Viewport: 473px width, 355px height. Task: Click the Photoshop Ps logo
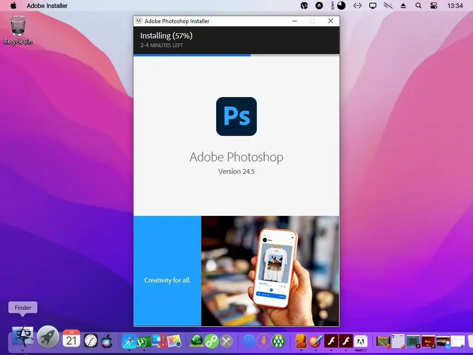click(x=236, y=116)
